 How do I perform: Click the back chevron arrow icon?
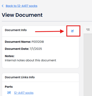(x=3, y=6)
